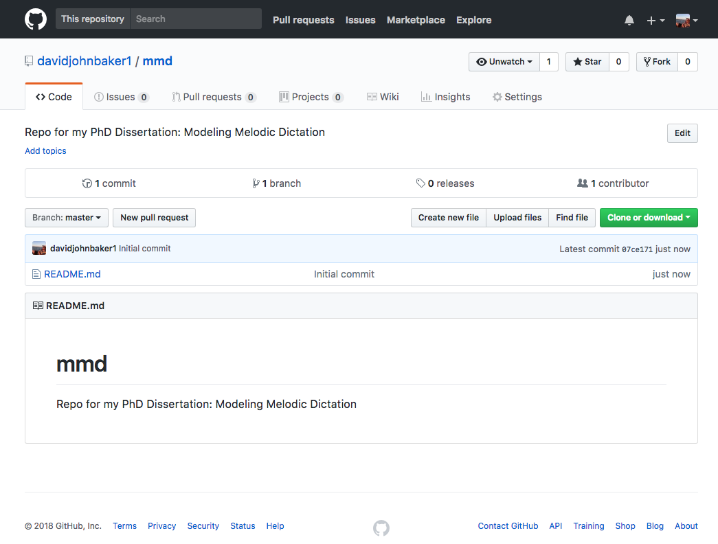The image size is (718, 544).
Task: Open the 1 commit history link
Action: pyautogui.click(x=109, y=183)
